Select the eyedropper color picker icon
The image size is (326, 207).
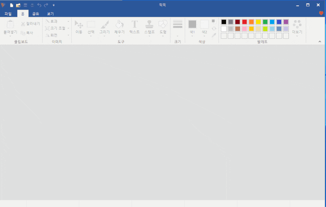point(214,35)
